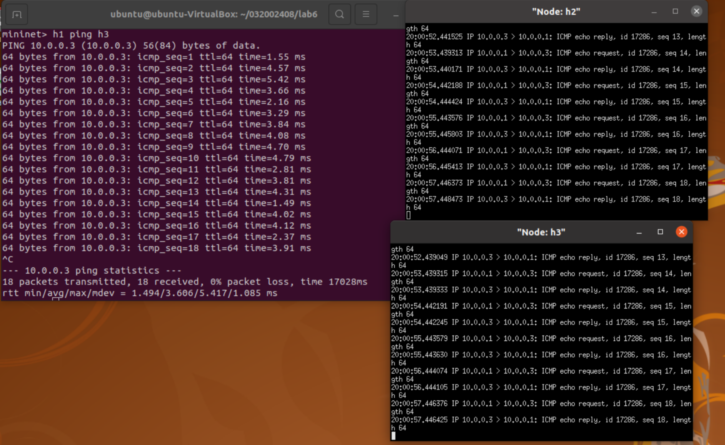Click the "PING 10.0.0.3 (10.0.0.3) 56(84)" line
This screenshot has height=445, width=725.
click(x=131, y=45)
